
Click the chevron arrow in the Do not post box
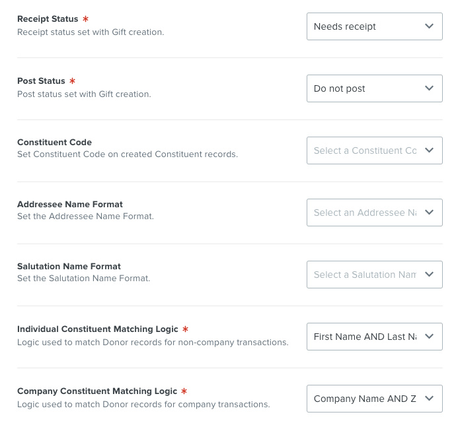tap(430, 88)
